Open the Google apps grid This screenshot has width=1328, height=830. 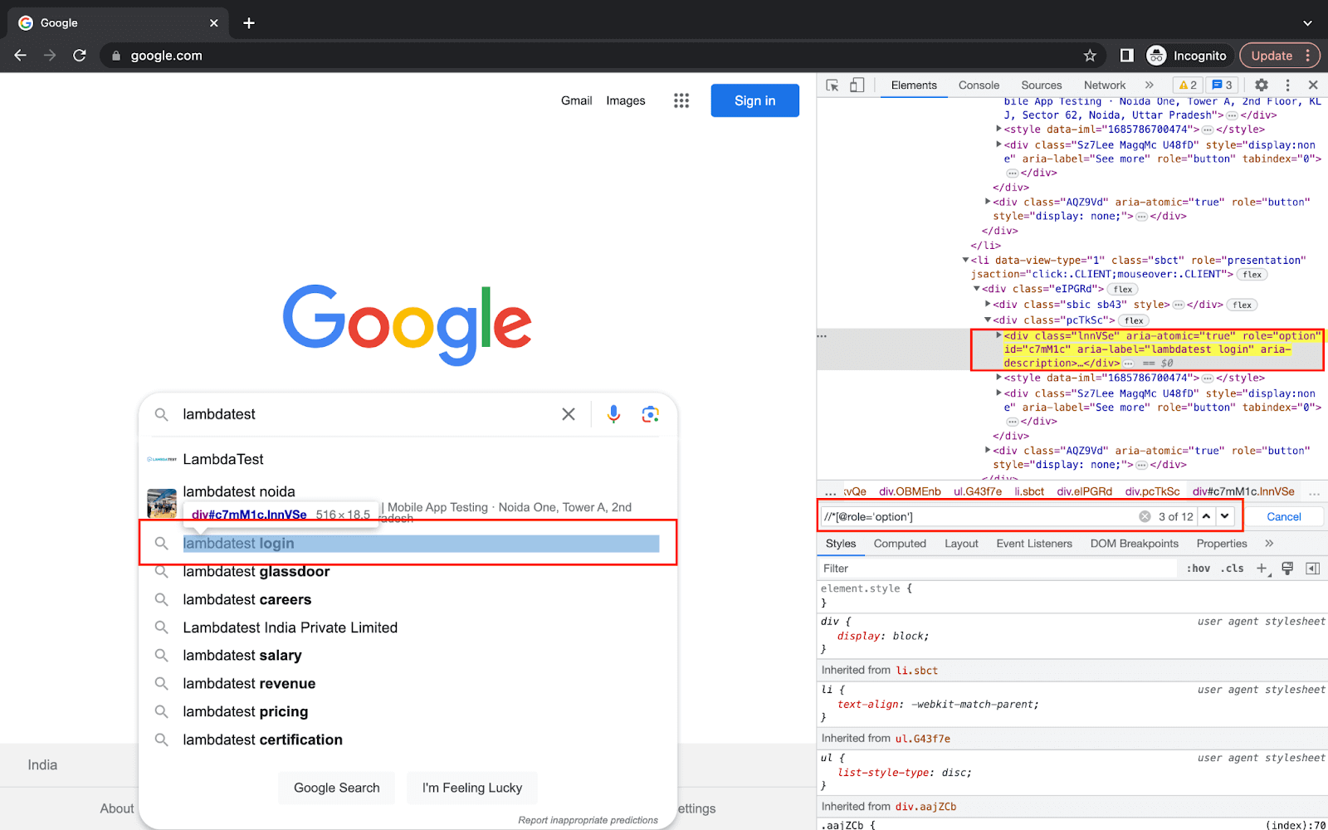coord(681,100)
